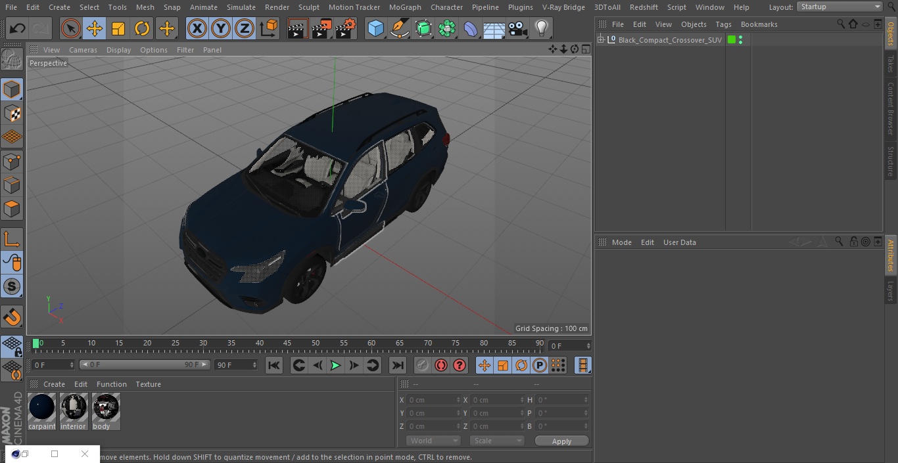Image resolution: width=898 pixels, height=463 pixels.
Task: Activate the Scale tool
Action: [x=118, y=28]
